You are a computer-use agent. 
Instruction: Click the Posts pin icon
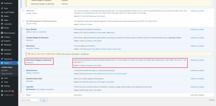click(x=2, y=8)
